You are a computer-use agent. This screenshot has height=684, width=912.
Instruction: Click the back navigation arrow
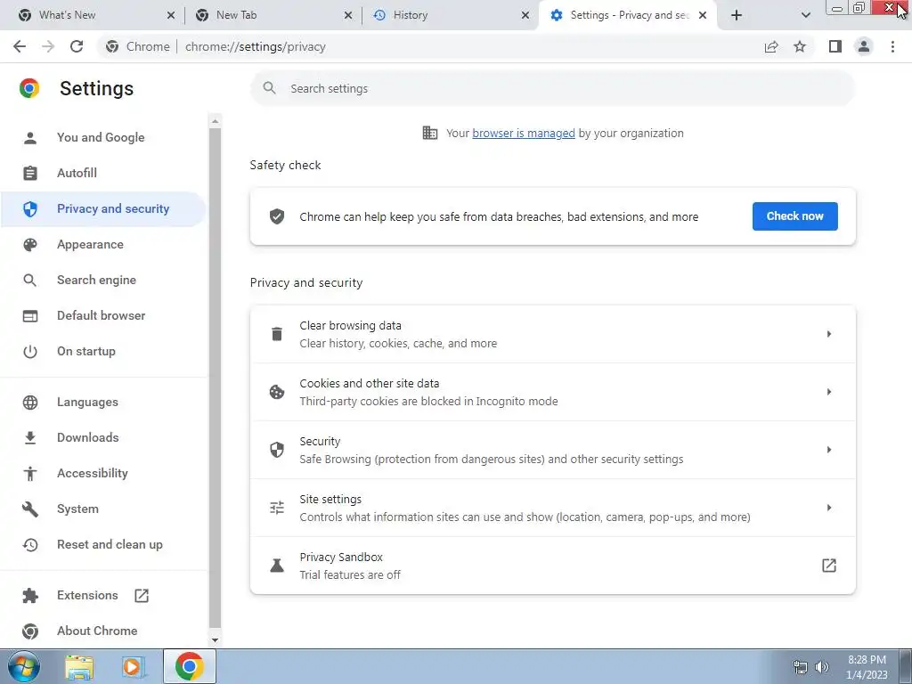tap(20, 46)
